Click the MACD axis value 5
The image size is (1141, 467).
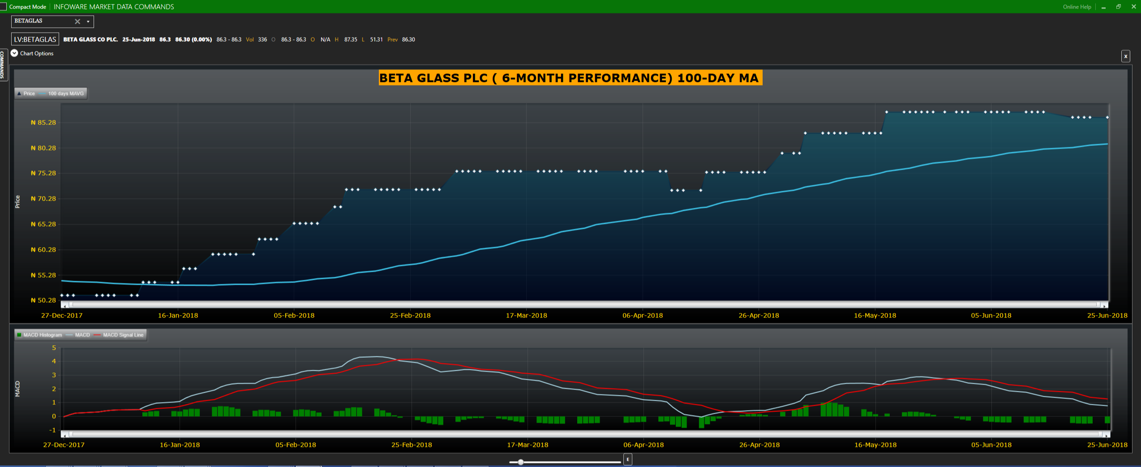click(54, 348)
